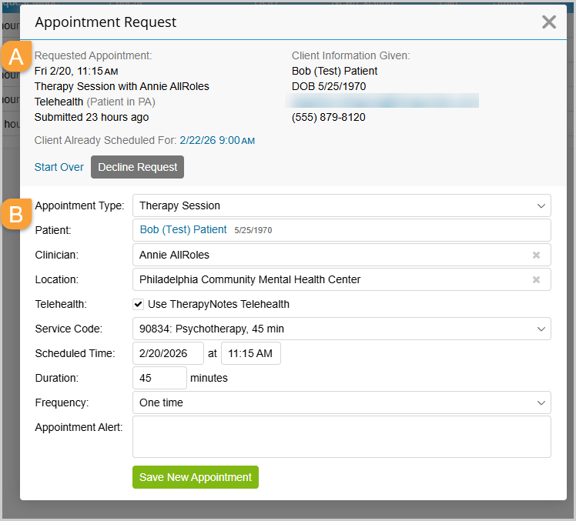This screenshot has height=521, width=576.
Task: Click the Use TherapyNotes Telehealth label
Action: (219, 305)
